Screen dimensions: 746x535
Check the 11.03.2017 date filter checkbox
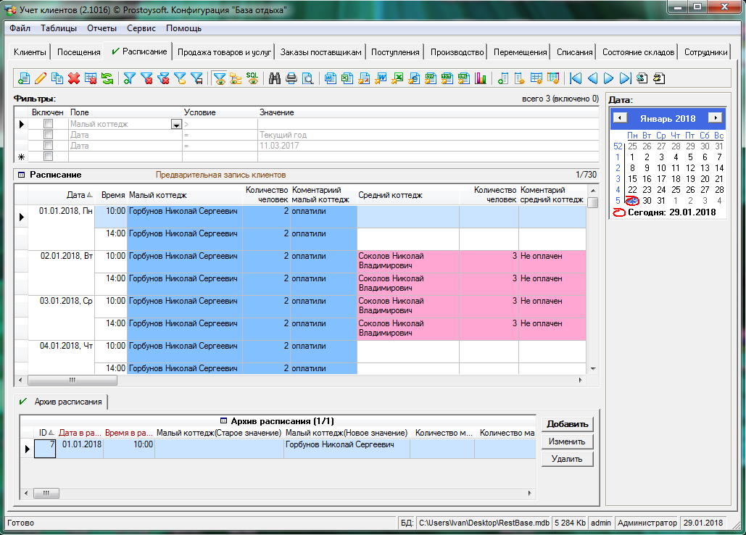point(49,146)
